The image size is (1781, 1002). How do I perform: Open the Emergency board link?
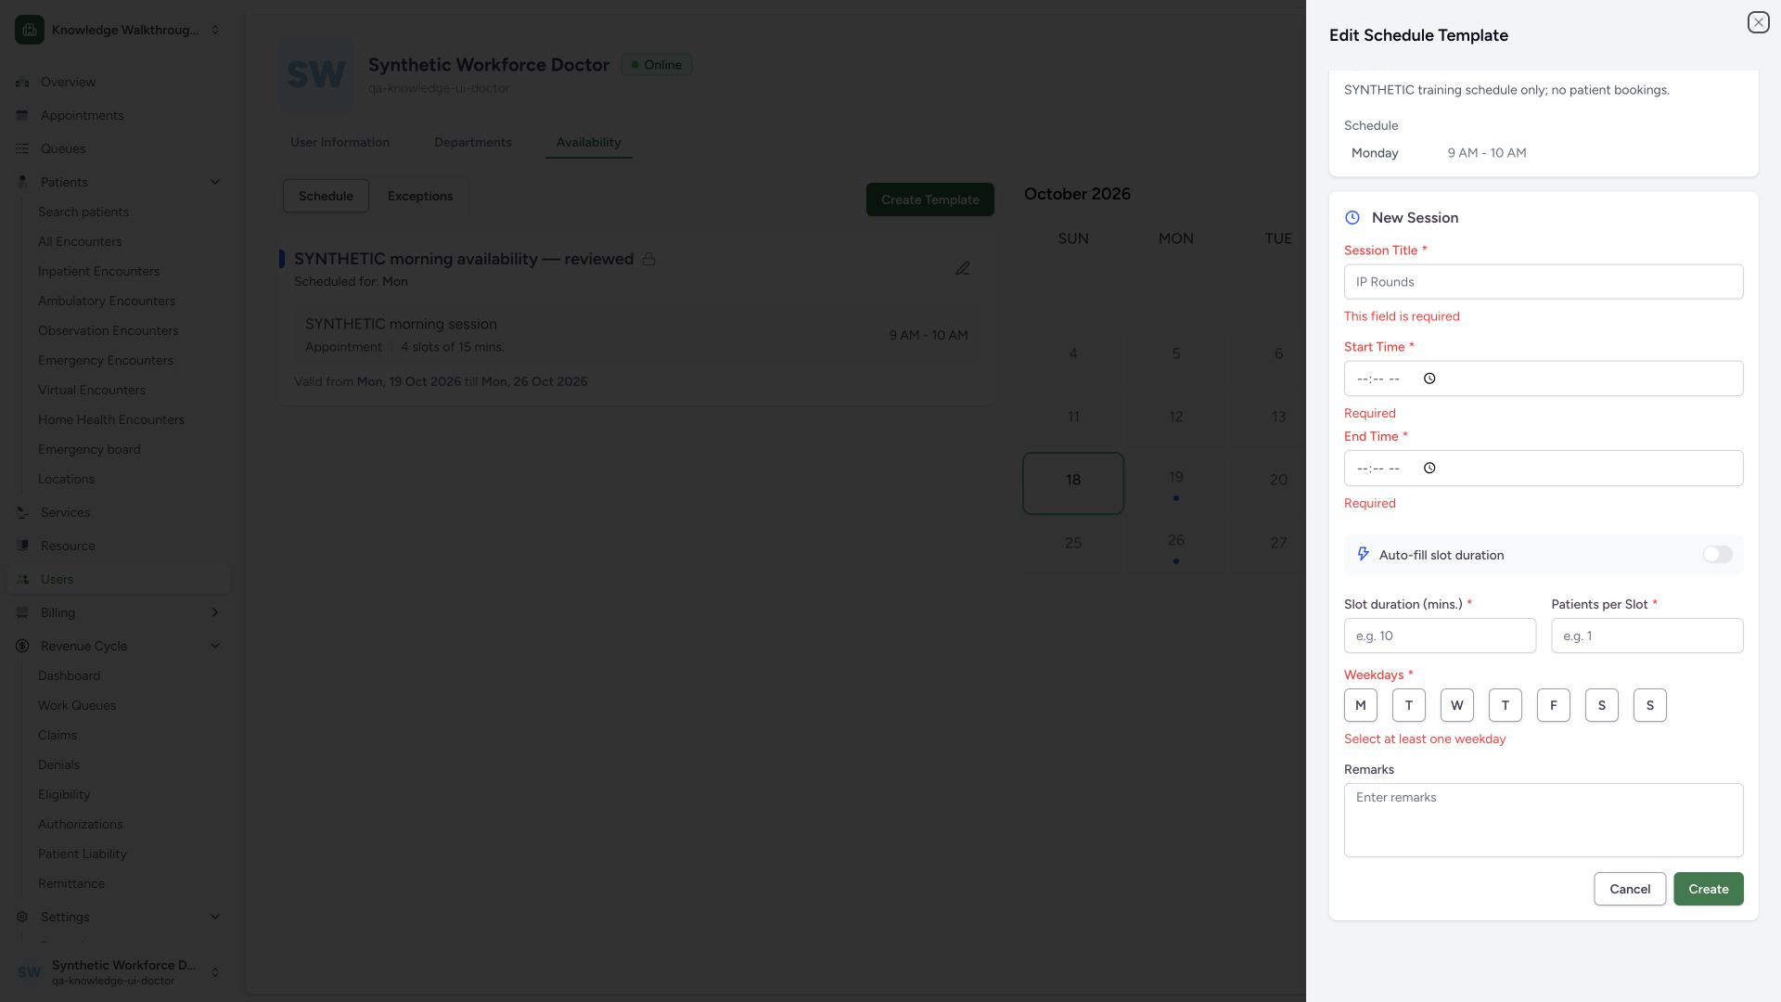(x=89, y=449)
